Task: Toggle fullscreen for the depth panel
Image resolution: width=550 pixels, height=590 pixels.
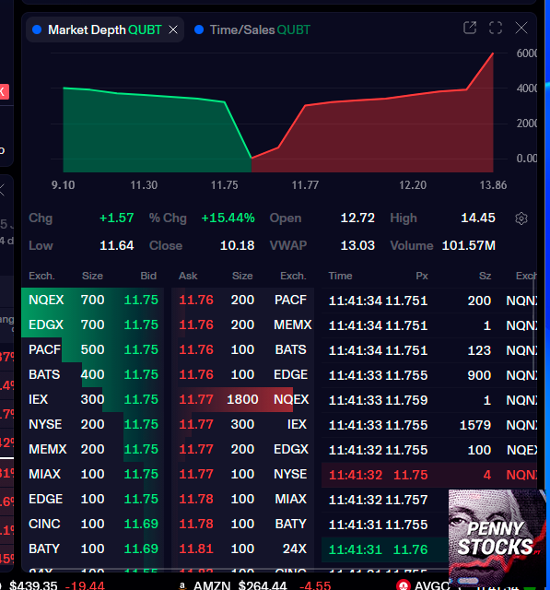Action: point(496,28)
